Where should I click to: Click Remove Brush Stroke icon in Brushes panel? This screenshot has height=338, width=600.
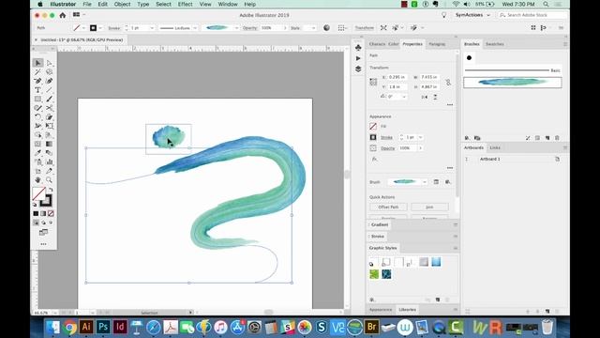click(x=528, y=138)
